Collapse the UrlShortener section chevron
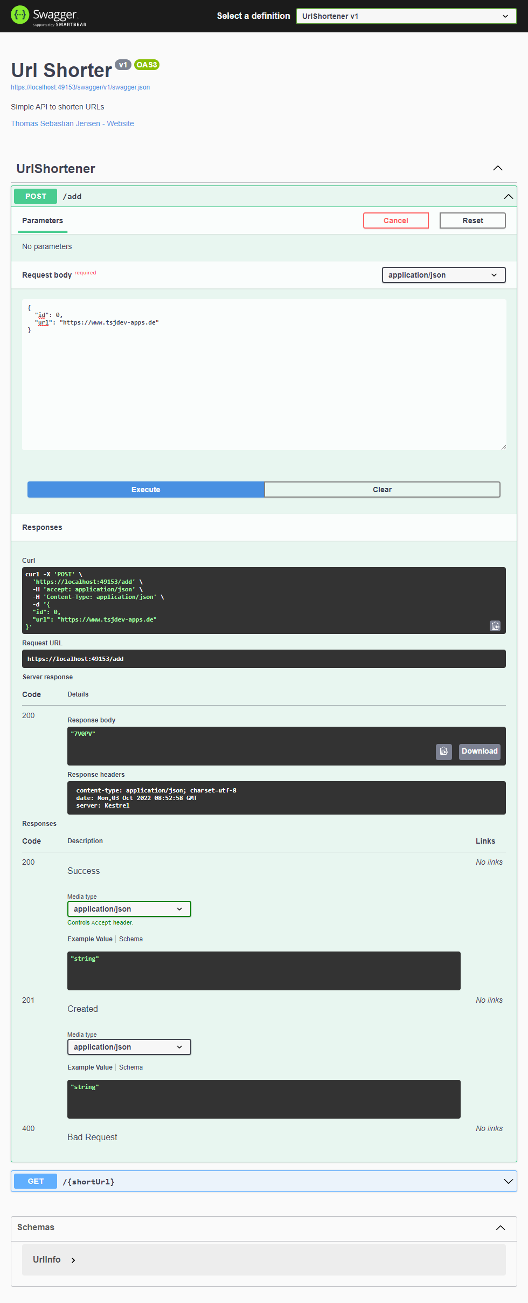This screenshot has width=528, height=1303. (497, 168)
